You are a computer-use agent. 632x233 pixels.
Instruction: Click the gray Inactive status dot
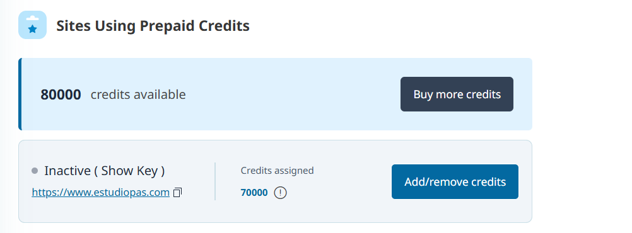tap(35, 171)
